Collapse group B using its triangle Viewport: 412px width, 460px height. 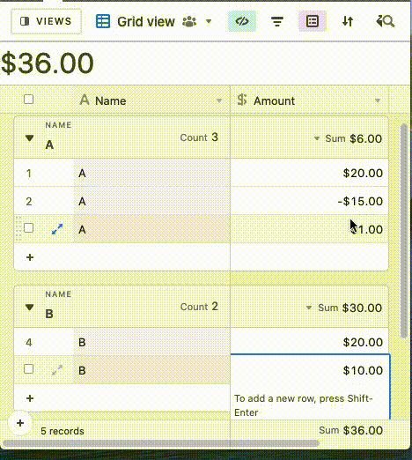pos(29,308)
